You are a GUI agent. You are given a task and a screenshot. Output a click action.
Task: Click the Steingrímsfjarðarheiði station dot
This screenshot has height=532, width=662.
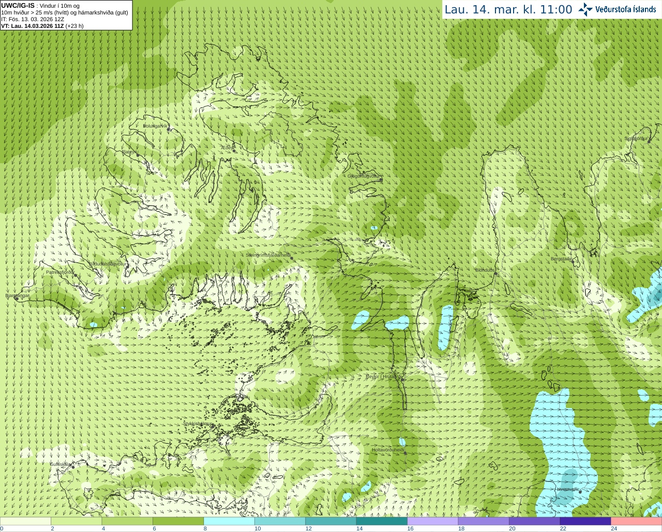(291, 258)
